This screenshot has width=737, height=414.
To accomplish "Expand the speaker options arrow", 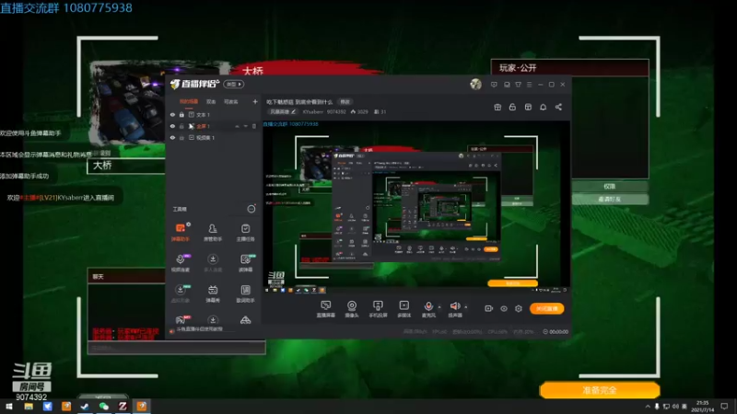I will click(466, 307).
